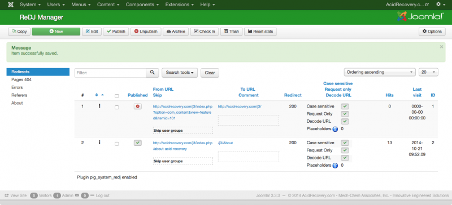Sort by From URL column header

pyautogui.click(x=163, y=90)
